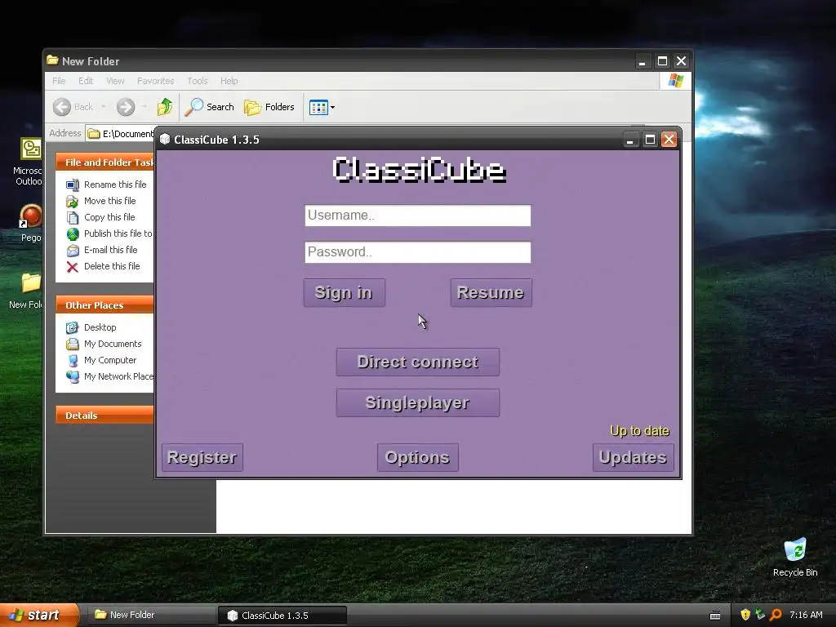This screenshot has width=836, height=627.
Task: Click the Forward arrow in Explorer toolbar
Action: click(126, 107)
